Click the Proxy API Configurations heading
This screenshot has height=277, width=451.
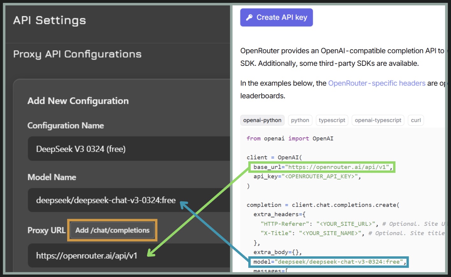pyautogui.click(x=77, y=54)
